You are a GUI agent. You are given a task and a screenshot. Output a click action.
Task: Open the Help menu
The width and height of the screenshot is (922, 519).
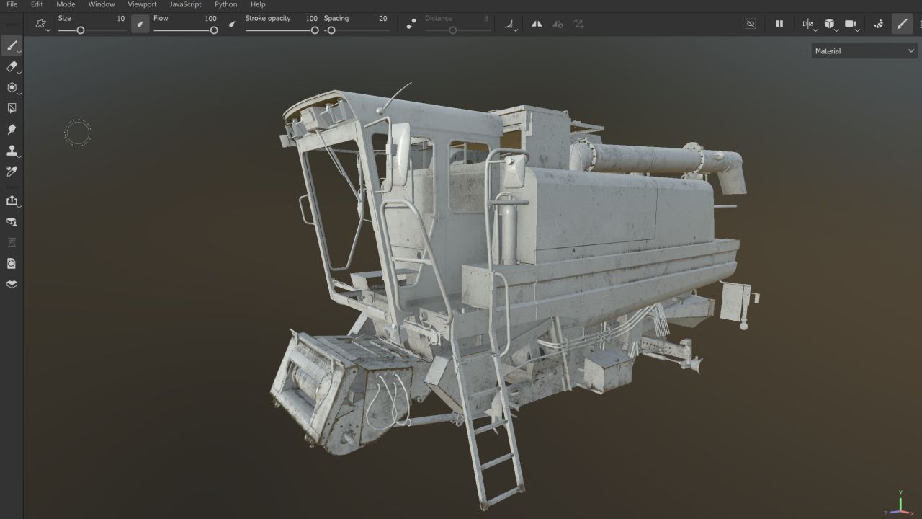point(258,4)
